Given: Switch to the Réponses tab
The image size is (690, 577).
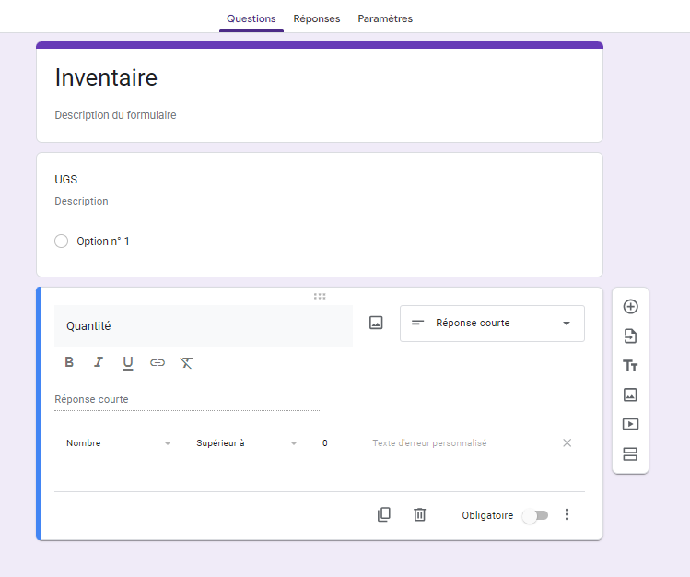Looking at the screenshot, I should coord(316,18).
